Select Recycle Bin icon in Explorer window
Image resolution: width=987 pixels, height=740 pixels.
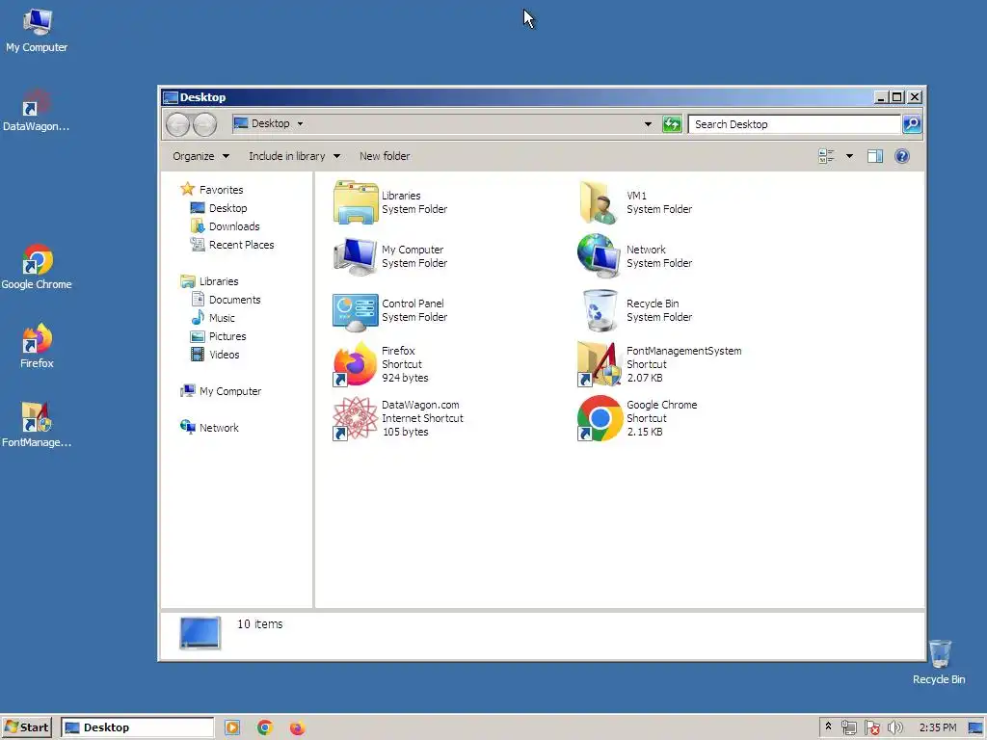600,310
